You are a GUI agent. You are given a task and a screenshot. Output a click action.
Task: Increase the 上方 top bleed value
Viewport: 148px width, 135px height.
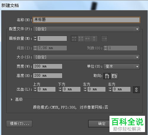tap(35, 88)
